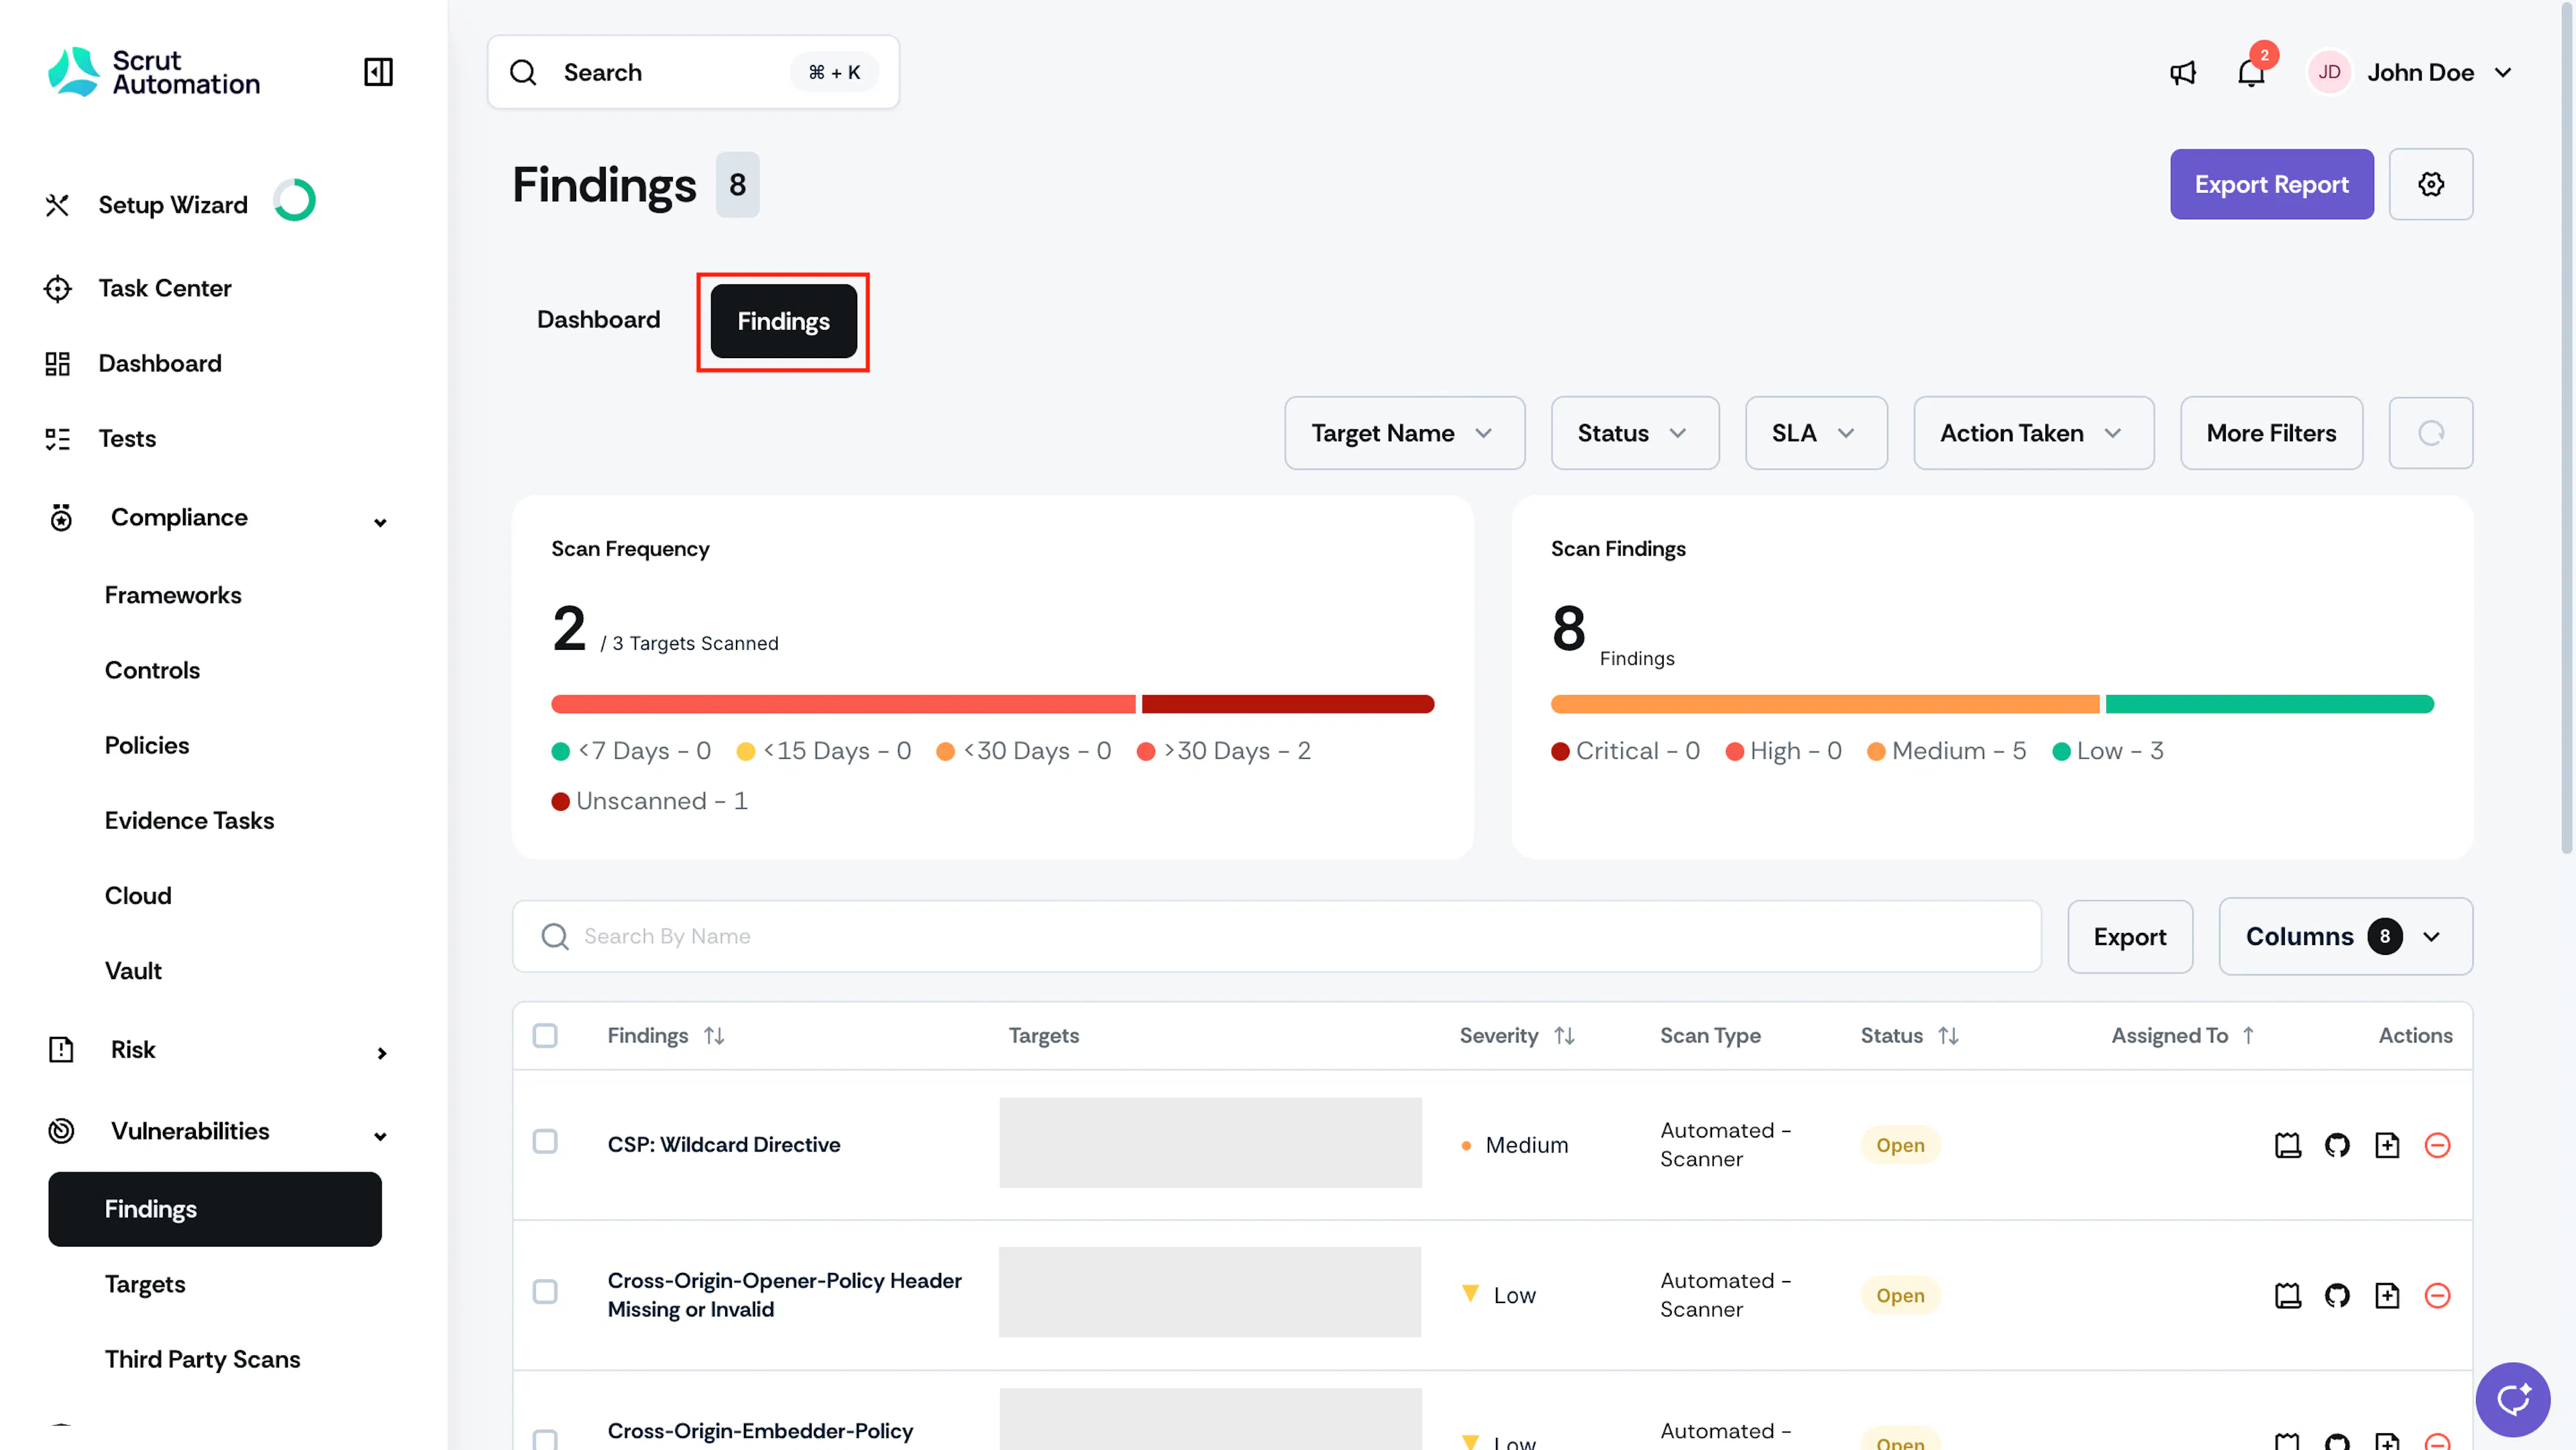The height and width of the screenshot is (1450, 2576).
Task: Check the Cross-Origin-Embedder-Policy row checkbox
Action: pyautogui.click(x=545, y=1440)
